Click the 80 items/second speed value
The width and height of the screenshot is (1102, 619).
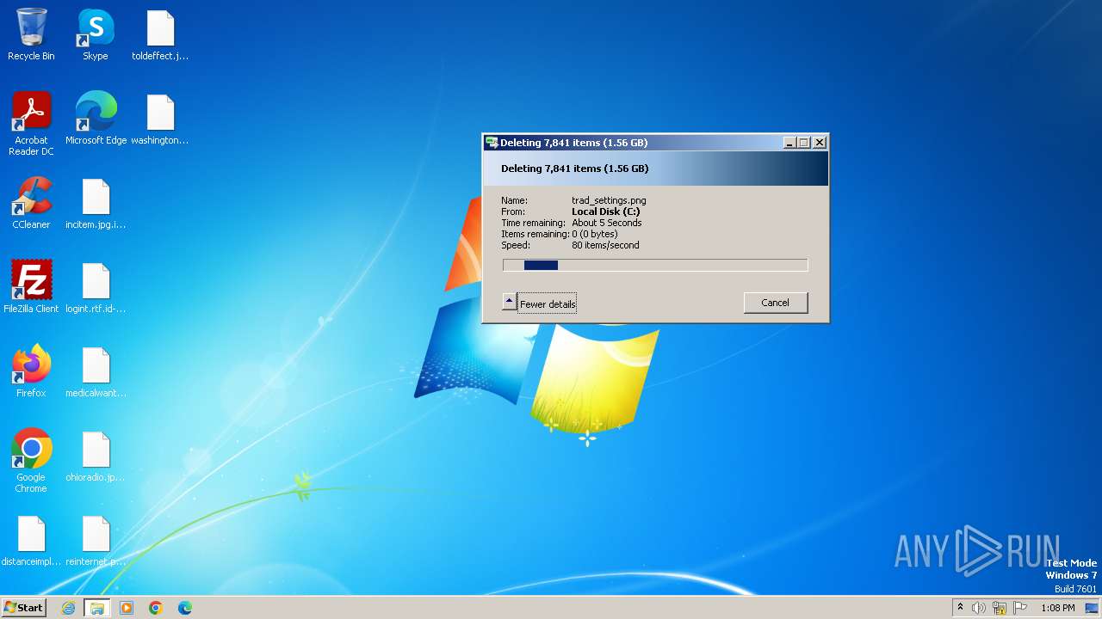tap(605, 245)
